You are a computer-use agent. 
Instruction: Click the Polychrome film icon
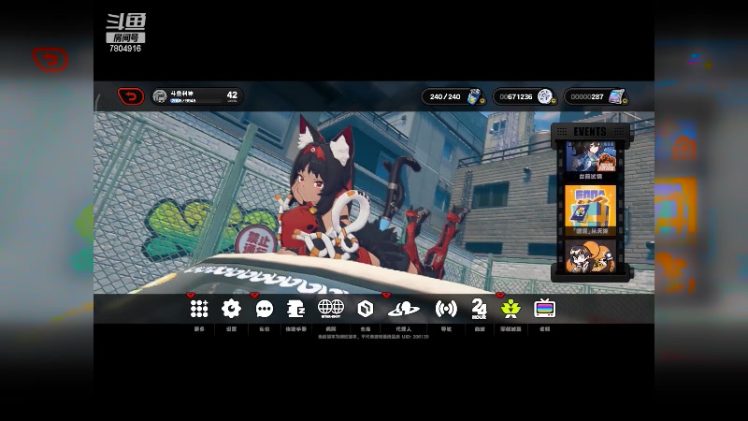pyautogui.click(x=616, y=96)
